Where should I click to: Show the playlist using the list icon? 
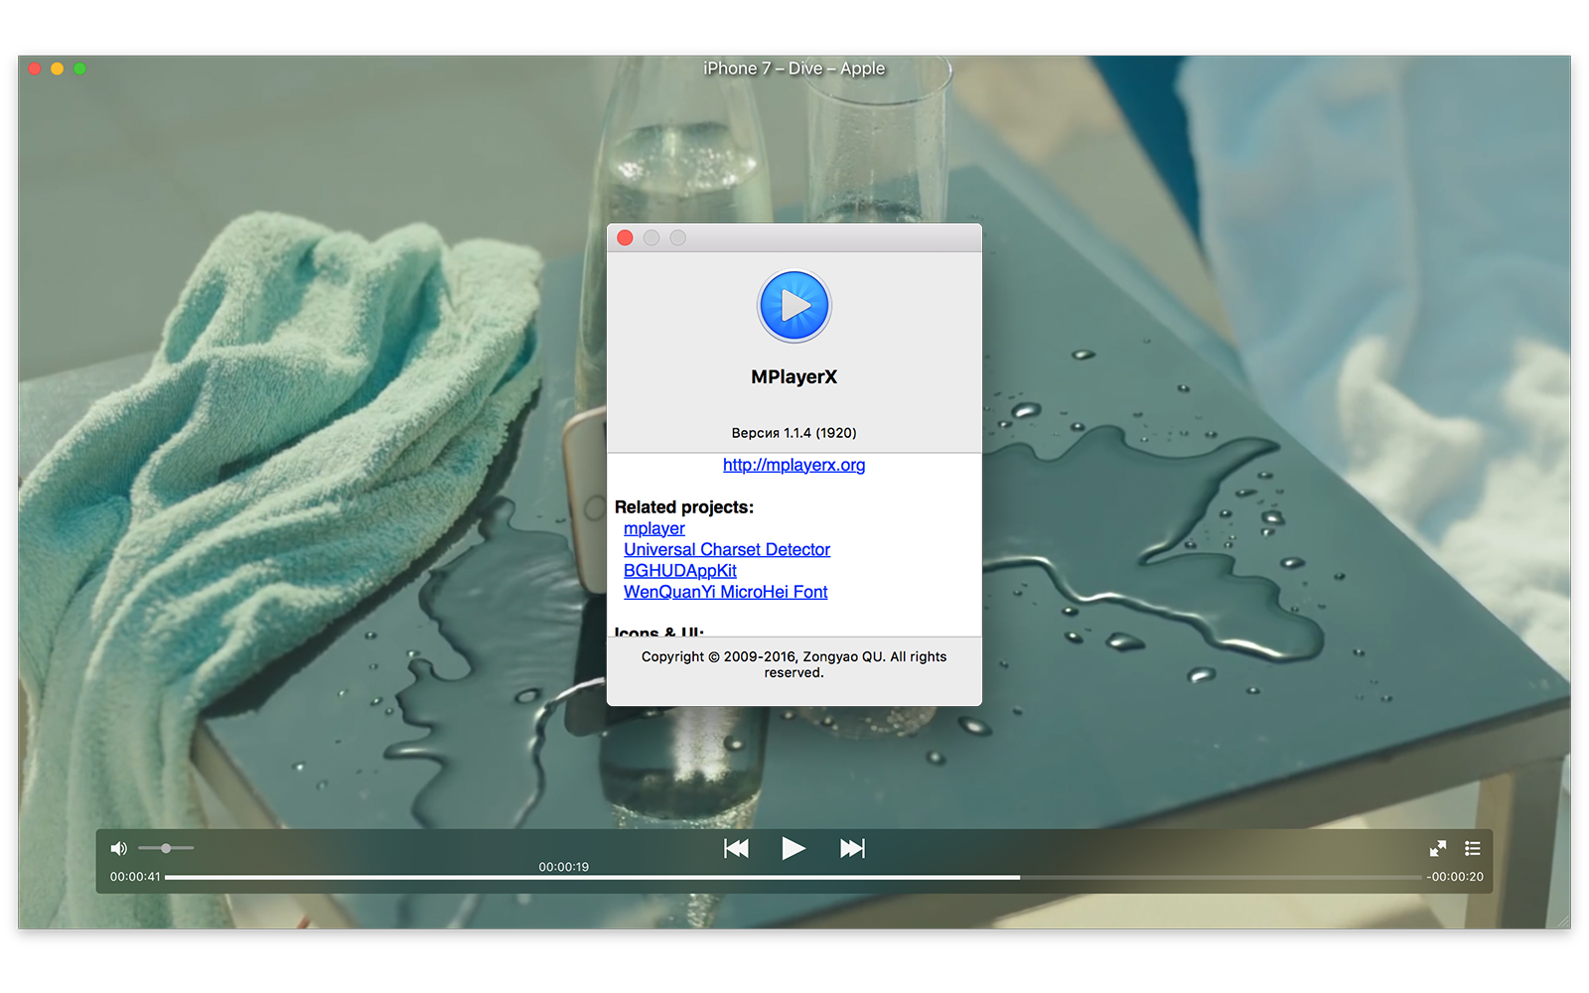(x=1472, y=848)
